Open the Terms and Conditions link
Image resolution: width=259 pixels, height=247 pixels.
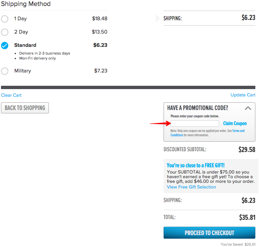pos(238,131)
